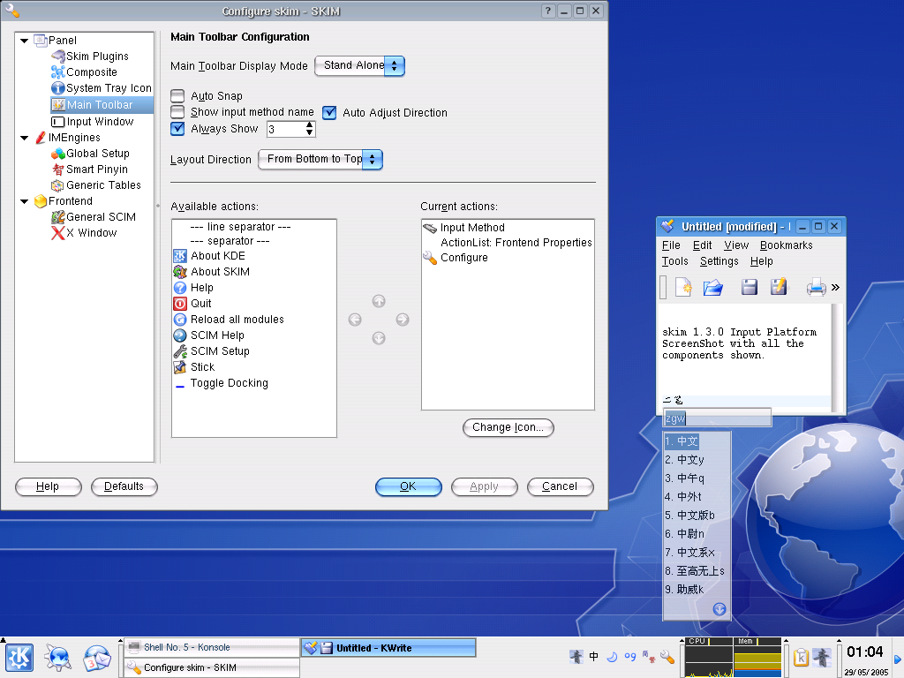This screenshot has height=678, width=904.
Task: Click the dialog Help button
Action: coord(48,486)
